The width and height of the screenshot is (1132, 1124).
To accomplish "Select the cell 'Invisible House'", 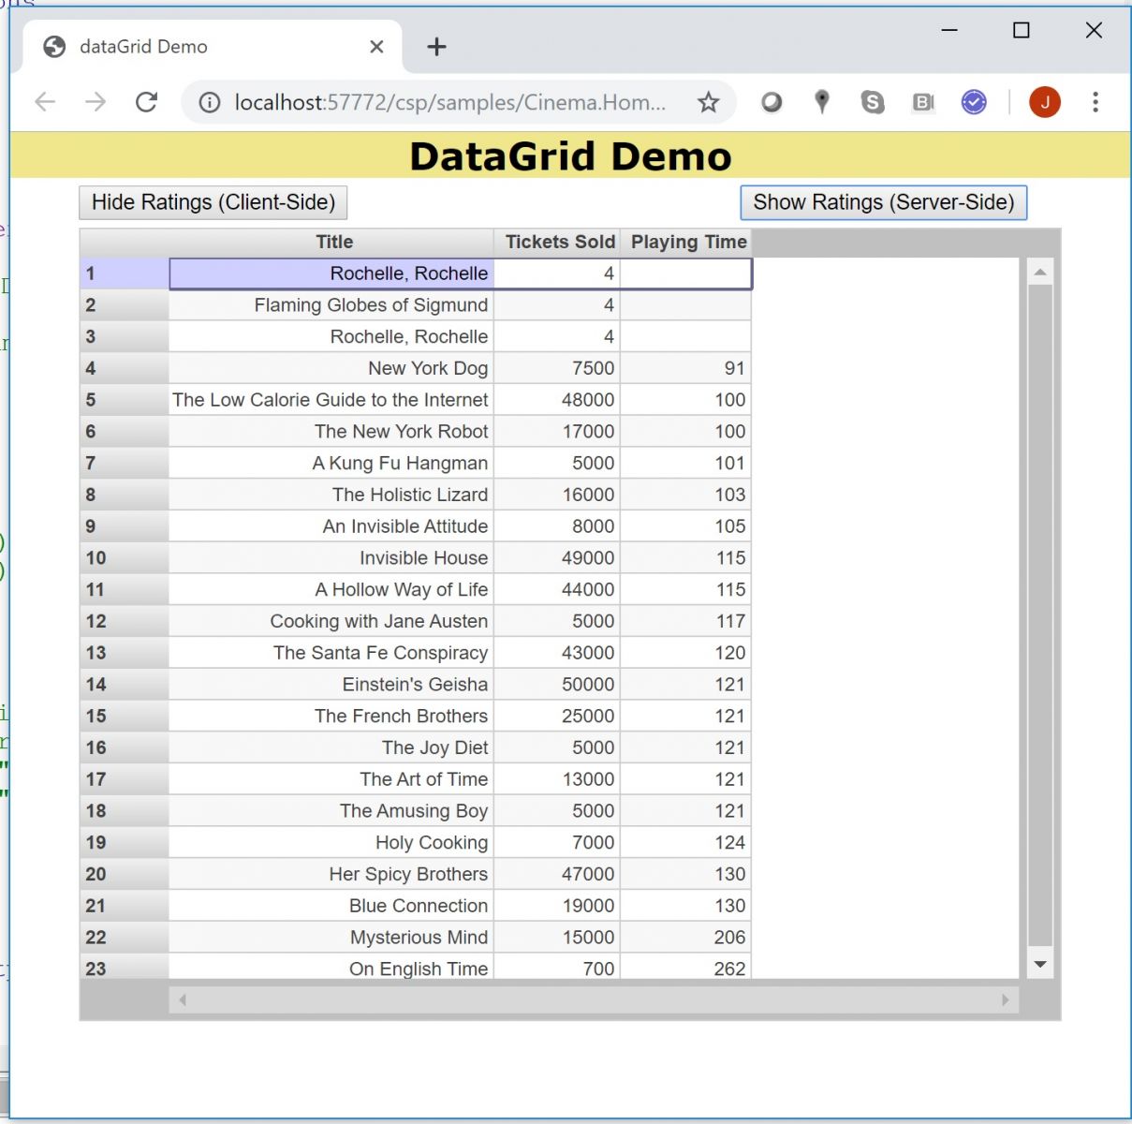I will pyautogui.click(x=331, y=558).
